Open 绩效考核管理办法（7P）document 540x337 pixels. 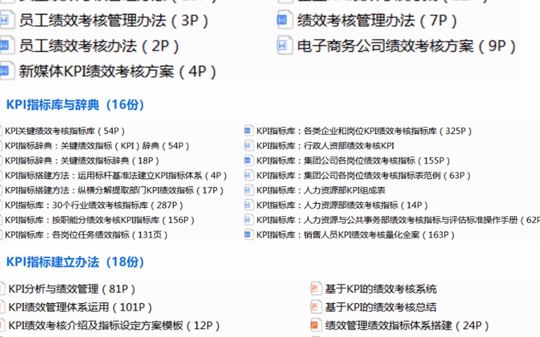tap(377, 21)
